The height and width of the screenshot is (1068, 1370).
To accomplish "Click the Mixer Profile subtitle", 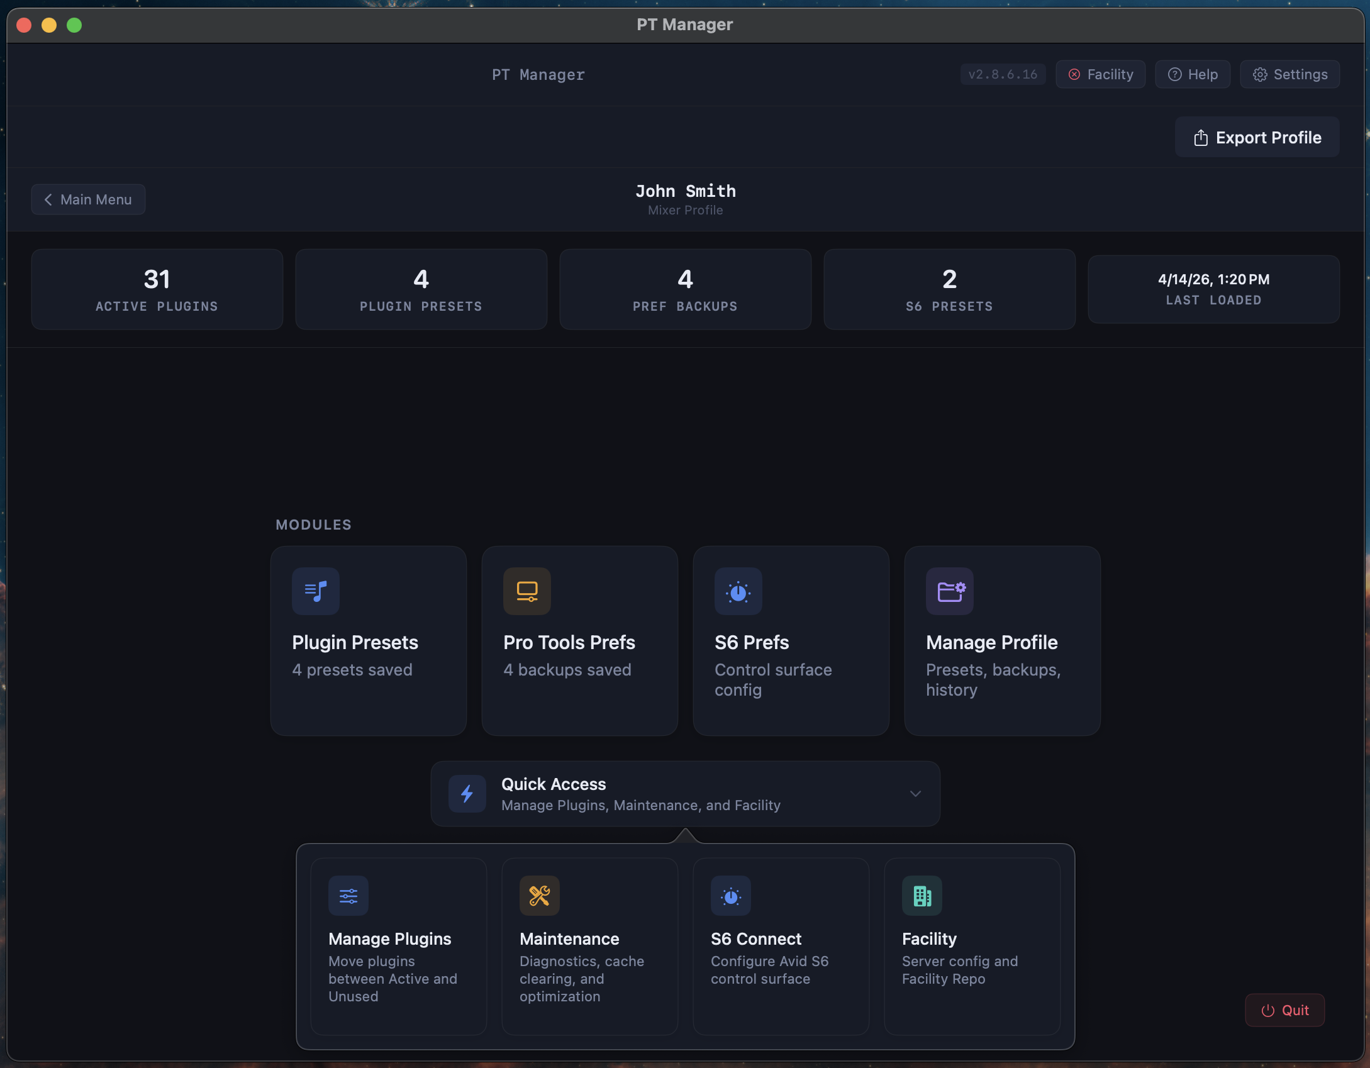I will 686,210.
